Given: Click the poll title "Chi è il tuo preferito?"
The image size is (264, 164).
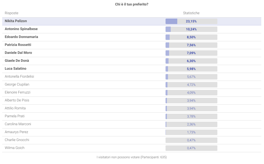Looking at the screenshot, I should click(132, 4).
